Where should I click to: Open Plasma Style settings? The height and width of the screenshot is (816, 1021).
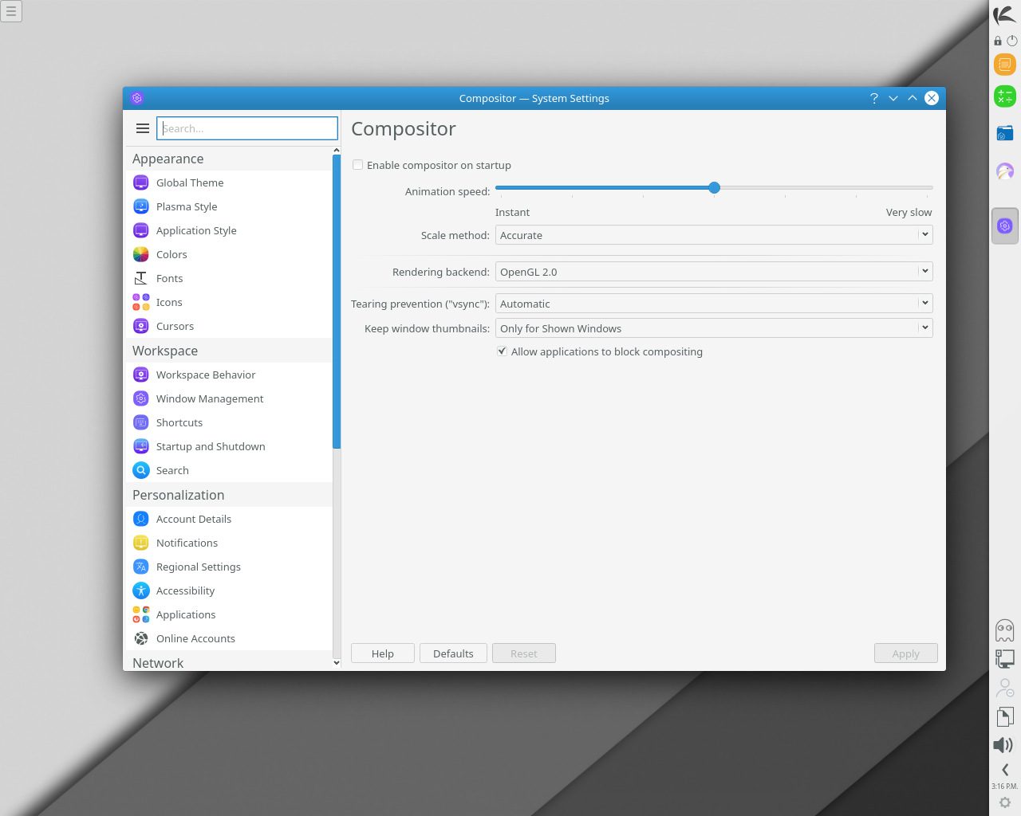click(x=228, y=206)
